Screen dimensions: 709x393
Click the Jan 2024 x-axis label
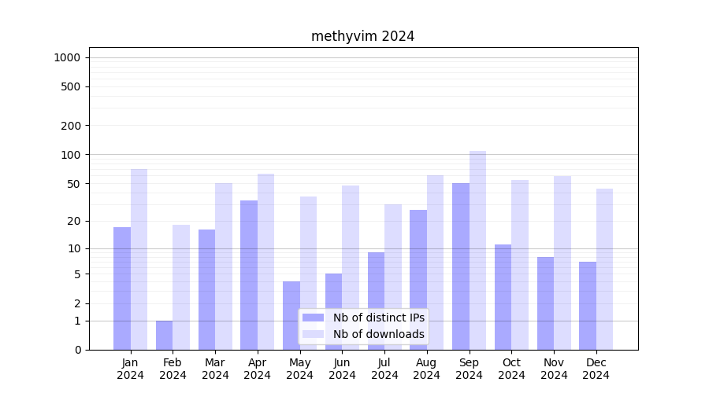point(131,369)
